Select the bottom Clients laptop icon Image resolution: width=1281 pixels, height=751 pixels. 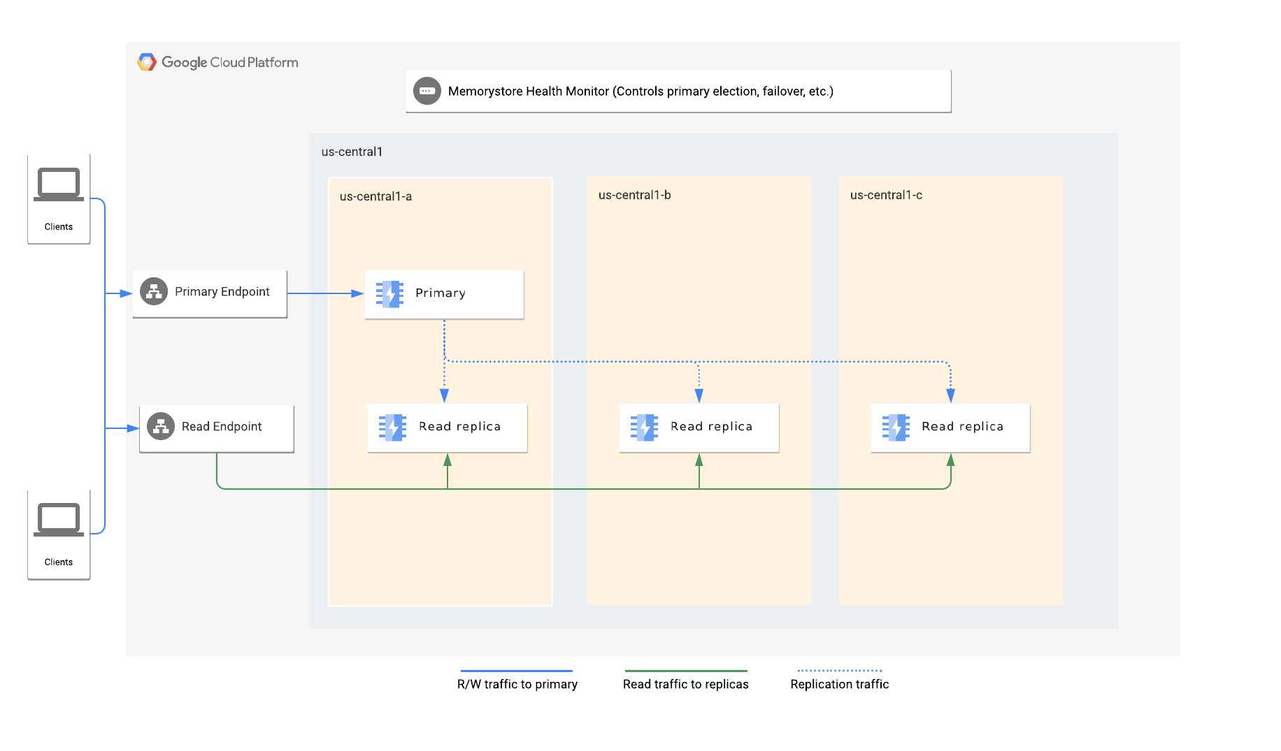click(x=59, y=520)
